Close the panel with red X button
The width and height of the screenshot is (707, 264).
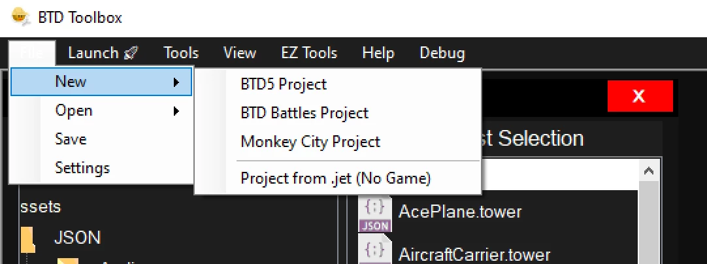point(640,96)
